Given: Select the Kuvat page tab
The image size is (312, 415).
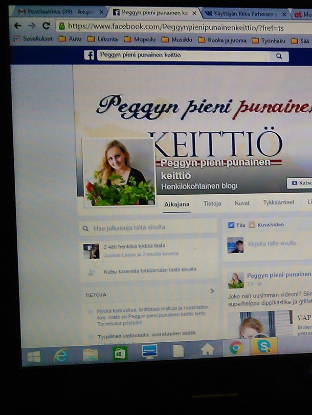Looking at the screenshot, I should pos(242,203).
